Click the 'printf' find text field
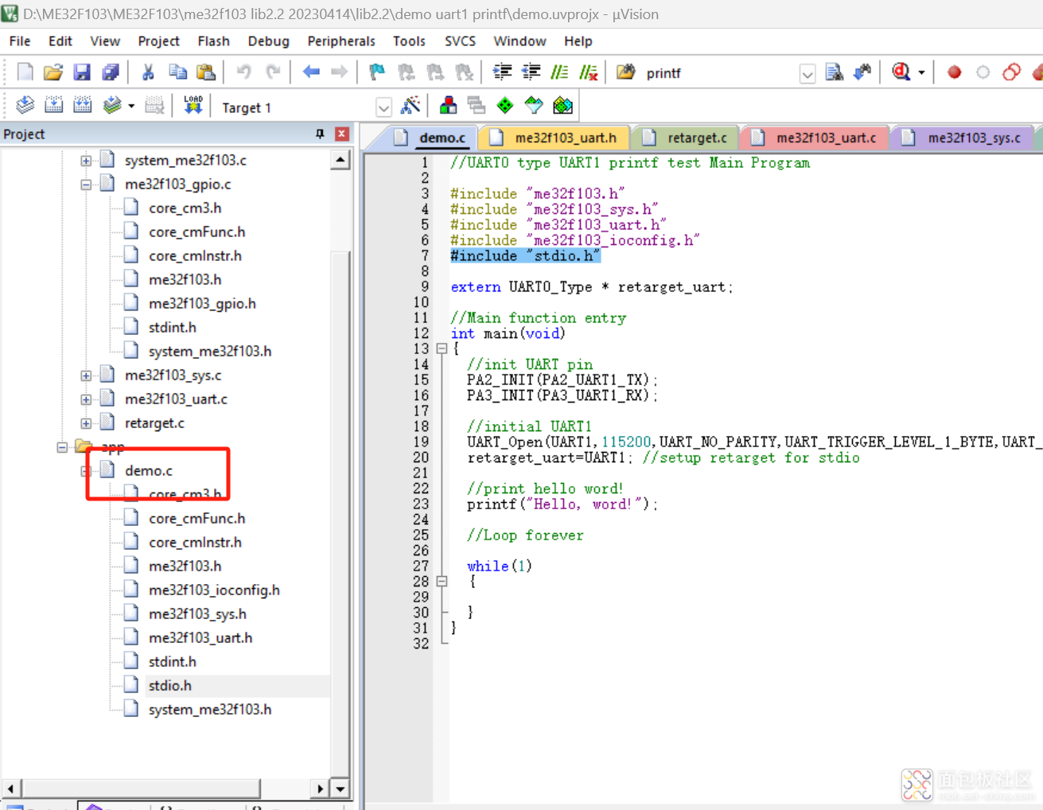1043x810 pixels. (x=719, y=73)
